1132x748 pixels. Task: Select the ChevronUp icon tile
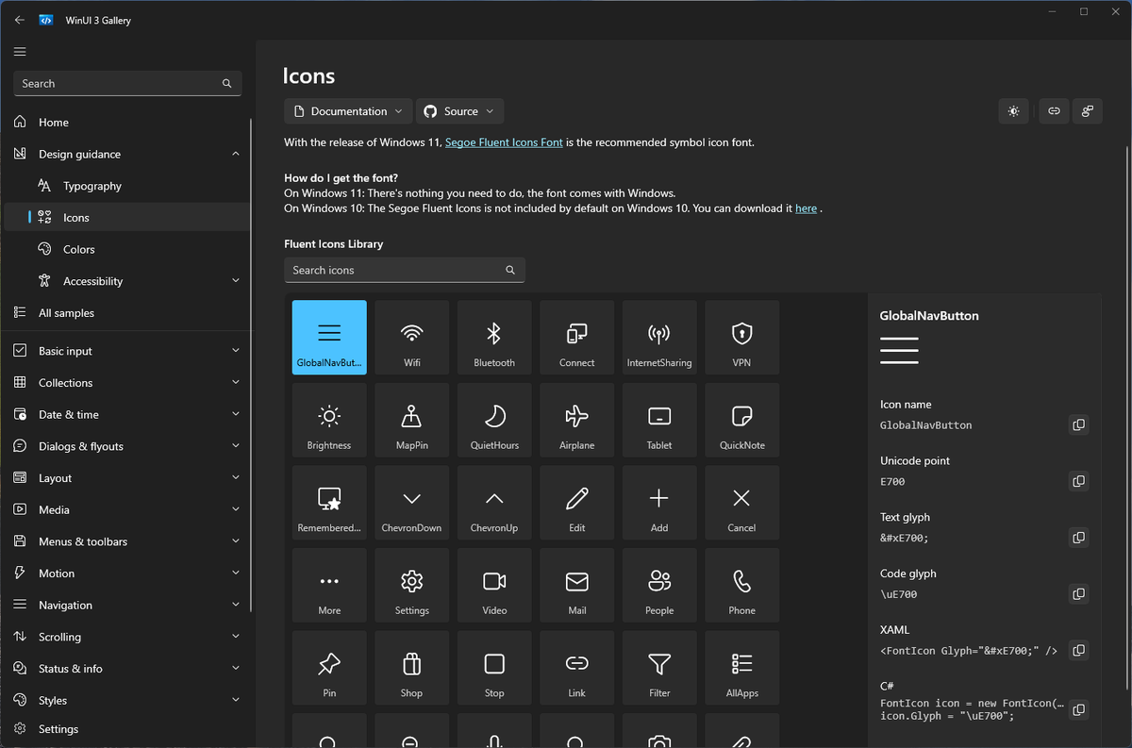pyautogui.click(x=494, y=503)
